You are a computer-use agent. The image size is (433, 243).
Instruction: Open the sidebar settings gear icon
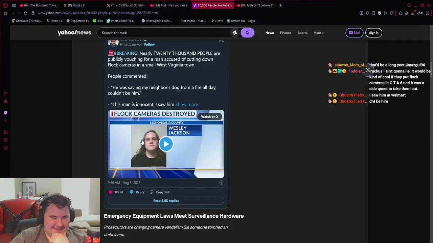(5, 148)
